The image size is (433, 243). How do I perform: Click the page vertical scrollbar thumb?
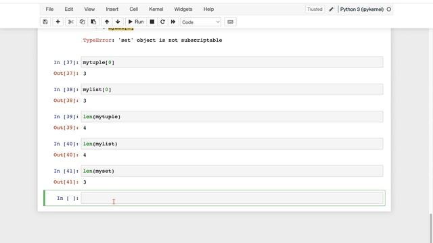click(x=431, y=228)
